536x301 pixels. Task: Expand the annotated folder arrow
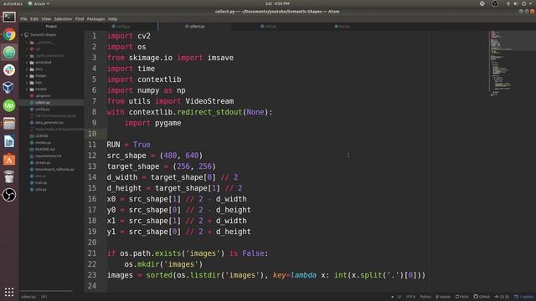27,63
